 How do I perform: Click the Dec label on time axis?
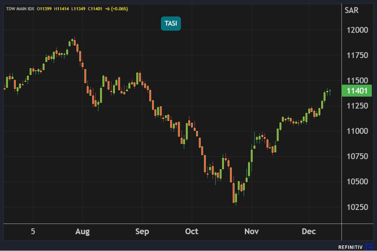click(309, 232)
